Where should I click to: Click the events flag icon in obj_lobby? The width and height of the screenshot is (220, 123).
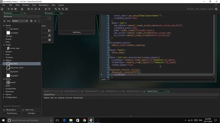tap(49, 31)
